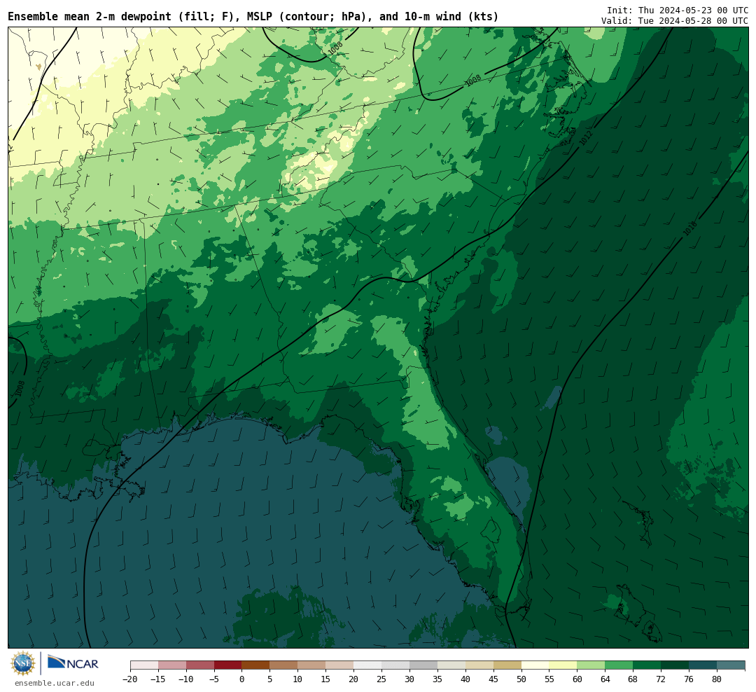Open the ensemble.ucar.edu link text
This screenshot has height=692, width=756.
(x=55, y=683)
